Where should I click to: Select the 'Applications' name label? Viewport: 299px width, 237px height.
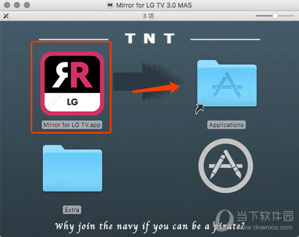[226, 125]
